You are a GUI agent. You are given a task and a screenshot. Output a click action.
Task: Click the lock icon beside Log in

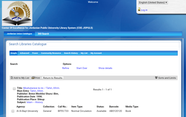(139, 9)
